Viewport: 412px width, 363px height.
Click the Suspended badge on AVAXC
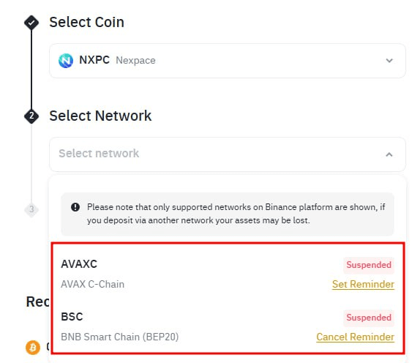pyautogui.click(x=369, y=265)
